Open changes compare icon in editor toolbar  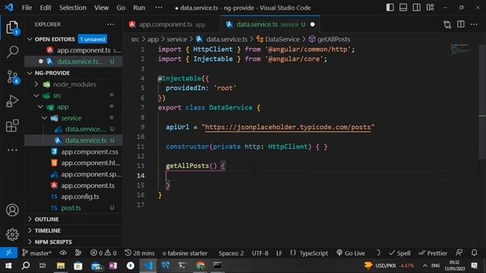447,24
